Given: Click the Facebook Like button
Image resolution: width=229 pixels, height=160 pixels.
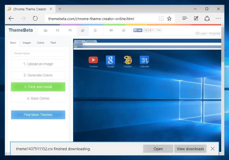Looking at the screenshot, I should (x=138, y=30).
